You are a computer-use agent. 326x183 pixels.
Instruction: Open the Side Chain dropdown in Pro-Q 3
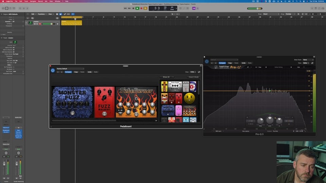(307, 60)
